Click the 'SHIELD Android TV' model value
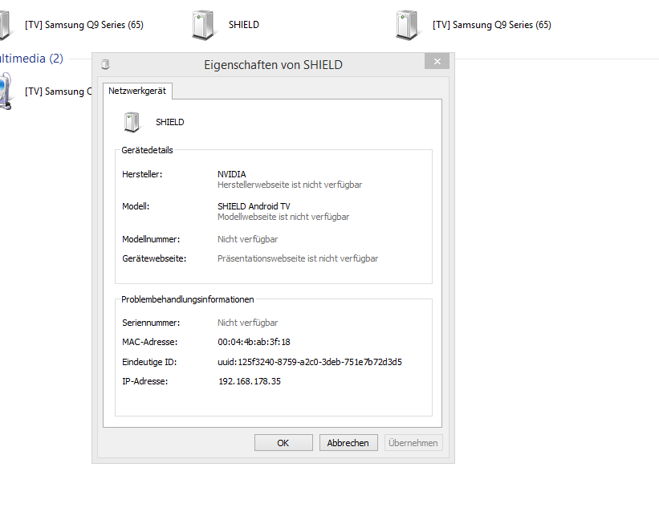The width and height of the screenshot is (659, 516). 254,206
